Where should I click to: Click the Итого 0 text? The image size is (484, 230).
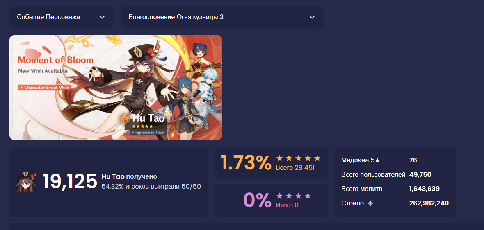[x=287, y=205]
